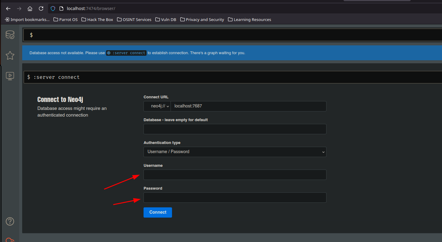The width and height of the screenshot is (442, 242).
Task: Click the page info icon in address bar
Action: pyautogui.click(x=61, y=9)
